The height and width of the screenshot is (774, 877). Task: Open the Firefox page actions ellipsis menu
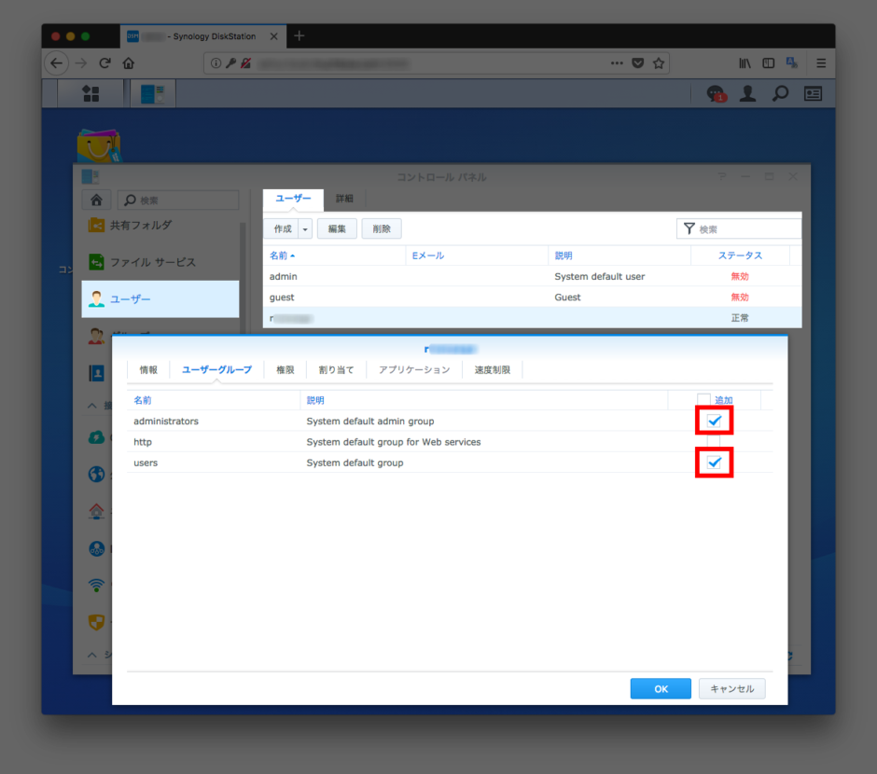click(617, 63)
